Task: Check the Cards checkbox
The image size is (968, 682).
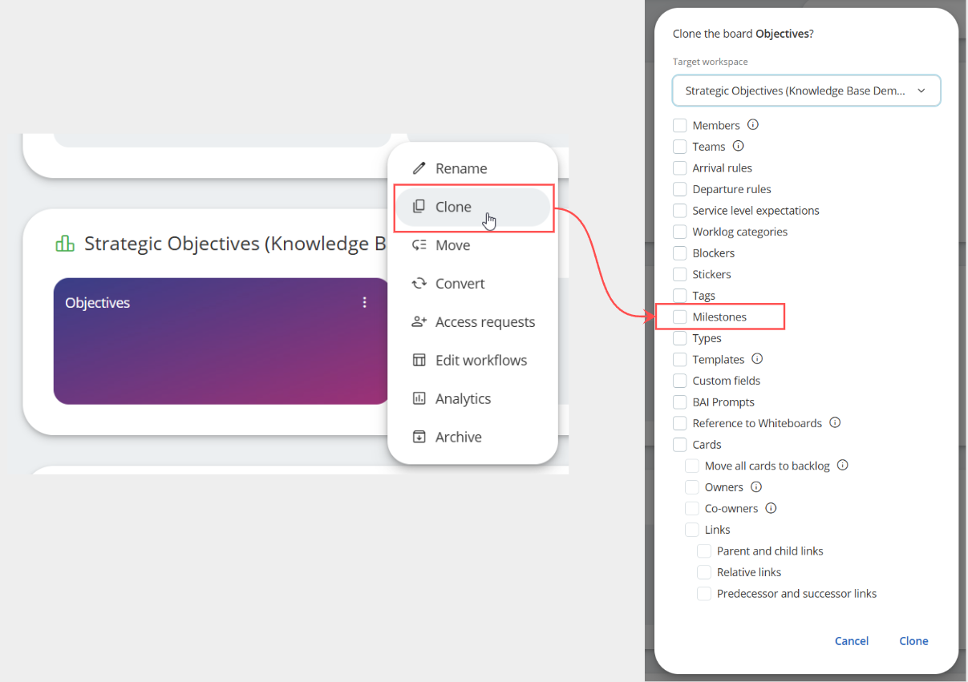Action: [x=680, y=445]
